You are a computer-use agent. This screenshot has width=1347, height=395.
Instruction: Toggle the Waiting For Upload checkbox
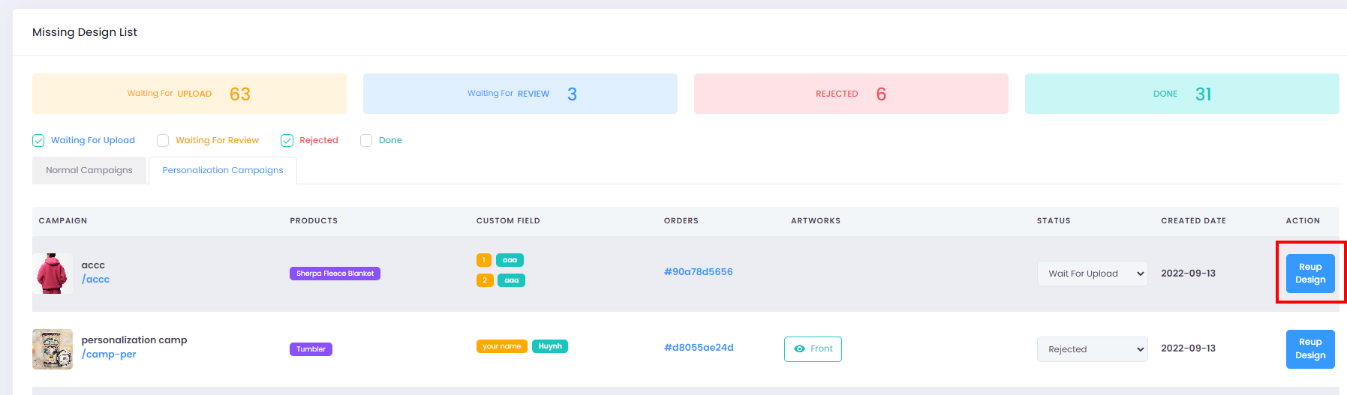tap(38, 140)
